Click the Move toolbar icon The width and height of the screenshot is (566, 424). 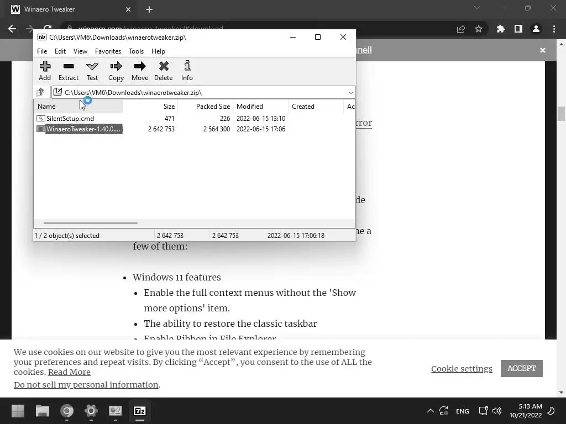(x=140, y=71)
